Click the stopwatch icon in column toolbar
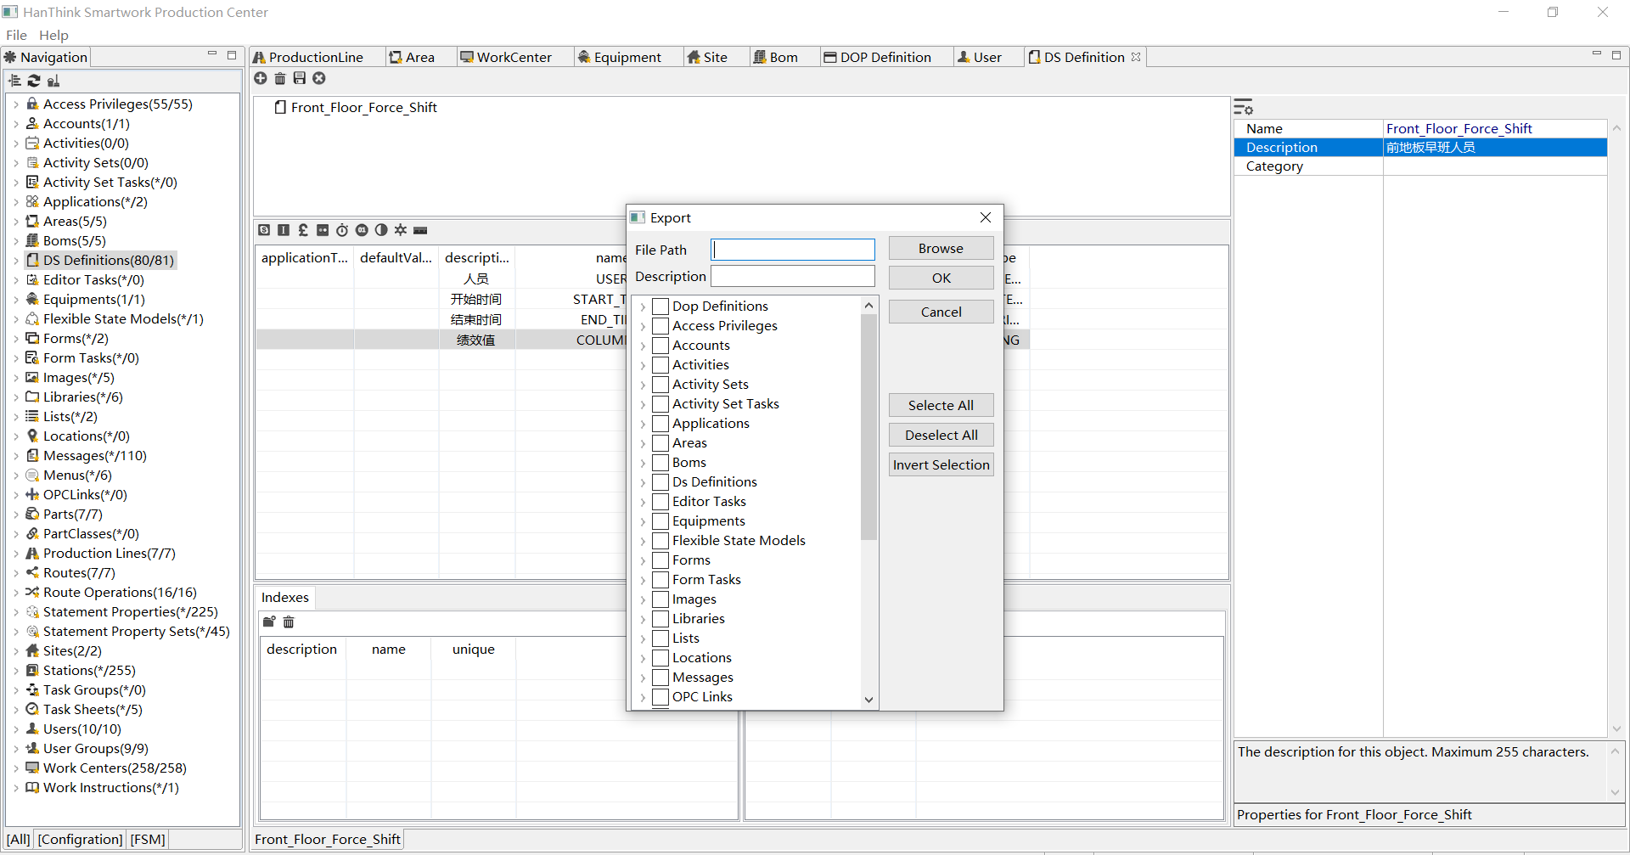 (x=342, y=230)
